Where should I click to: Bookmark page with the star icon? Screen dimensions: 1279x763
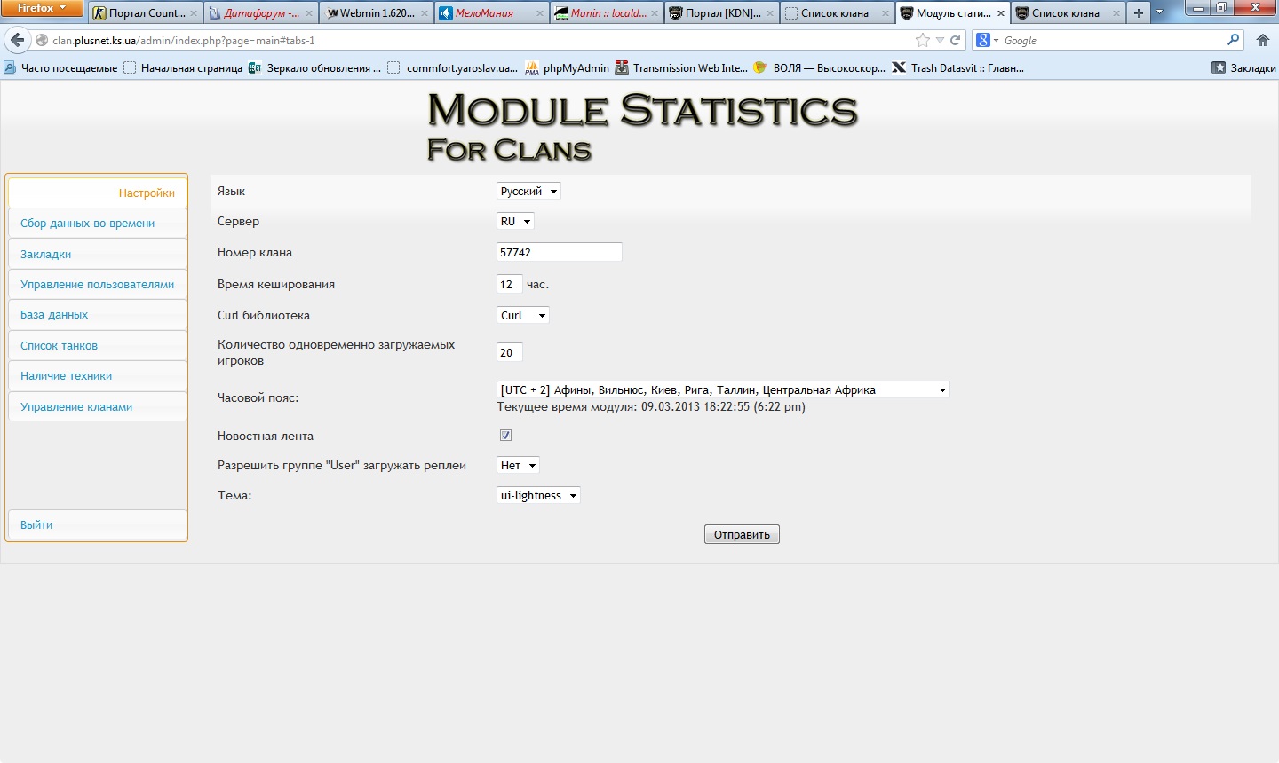point(922,40)
